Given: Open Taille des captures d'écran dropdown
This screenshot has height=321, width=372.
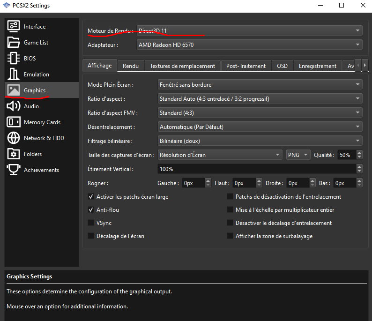Looking at the screenshot, I should [x=220, y=155].
